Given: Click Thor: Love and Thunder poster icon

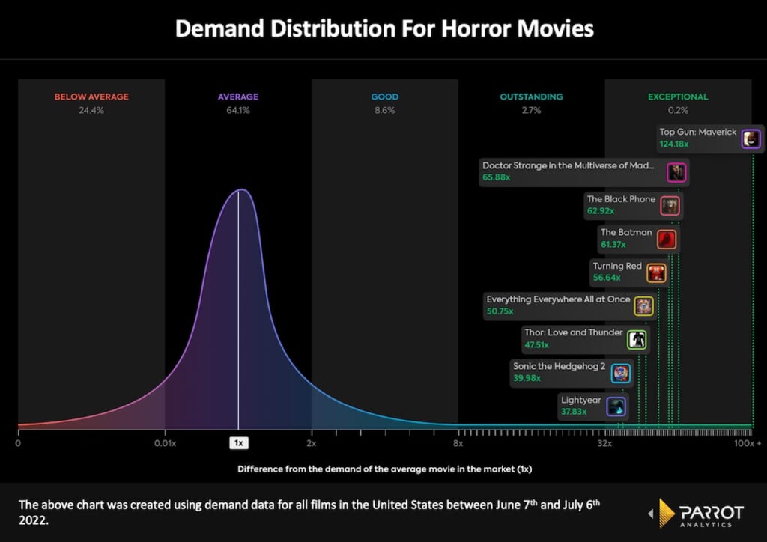Looking at the screenshot, I should (x=636, y=340).
